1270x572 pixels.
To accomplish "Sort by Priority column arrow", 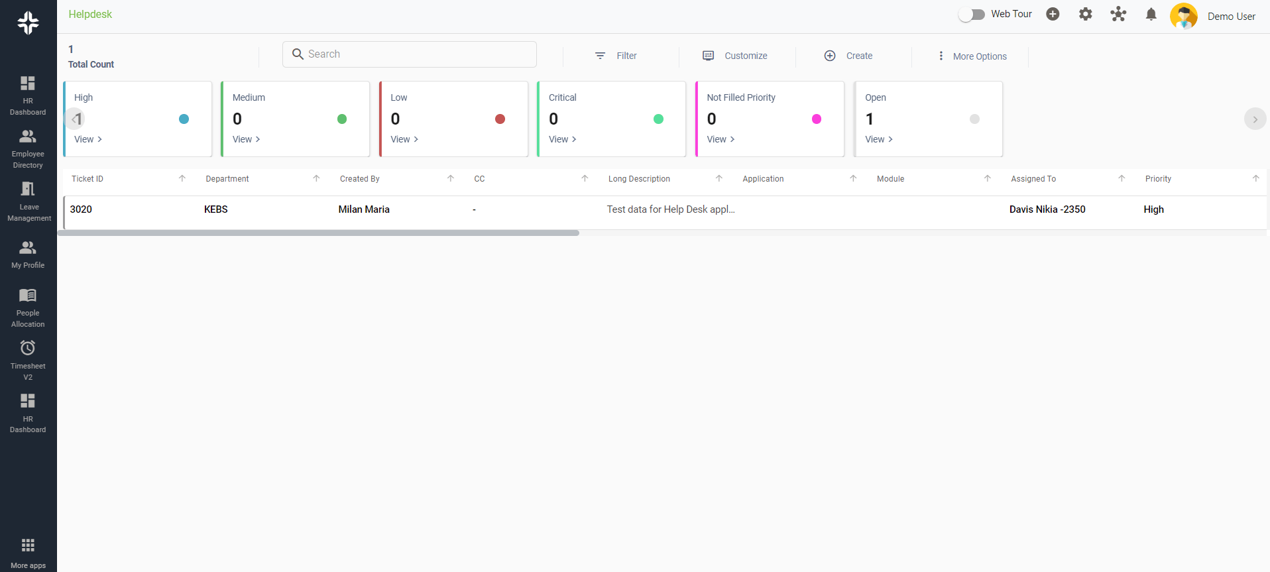I will point(1255,178).
